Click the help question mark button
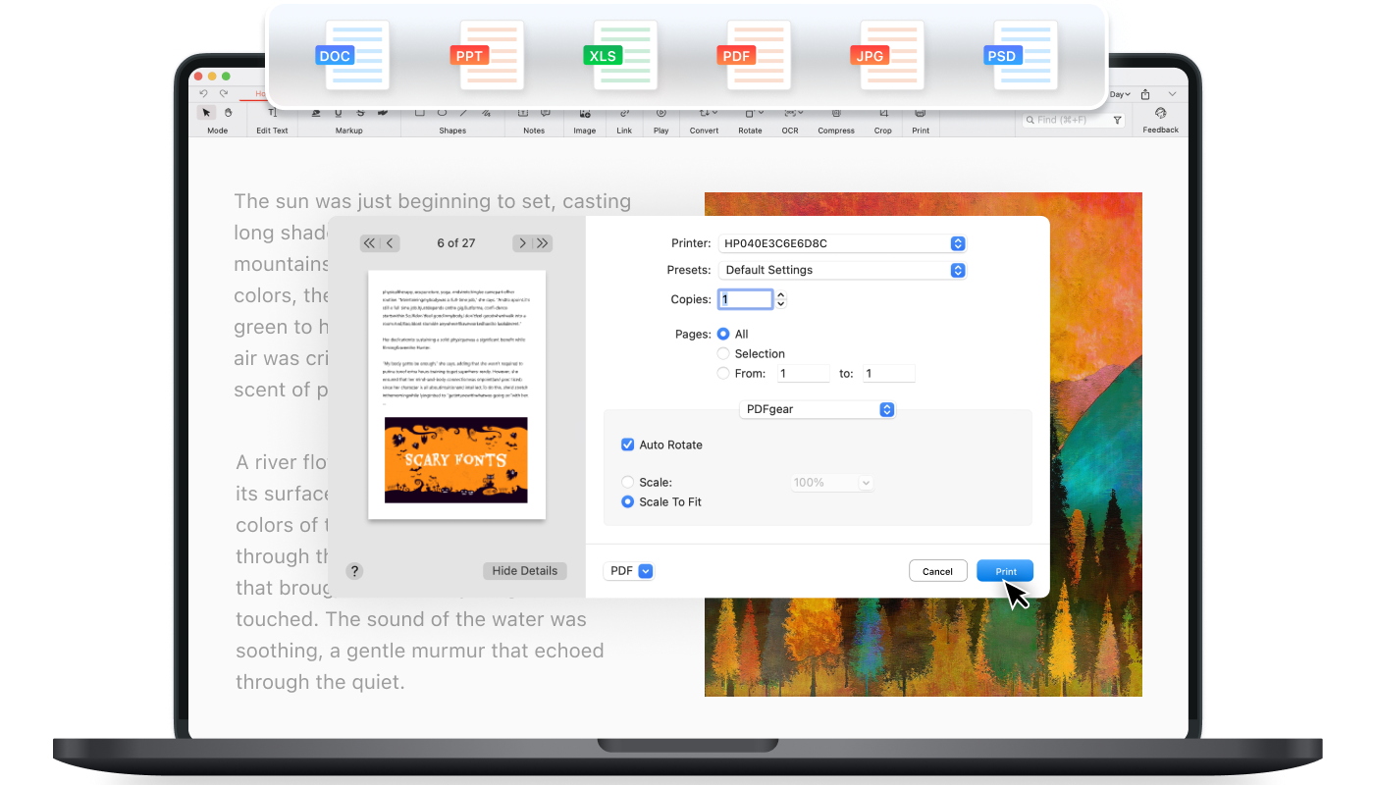The width and height of the screenshot is (1374, 785). tap(354, 571)
